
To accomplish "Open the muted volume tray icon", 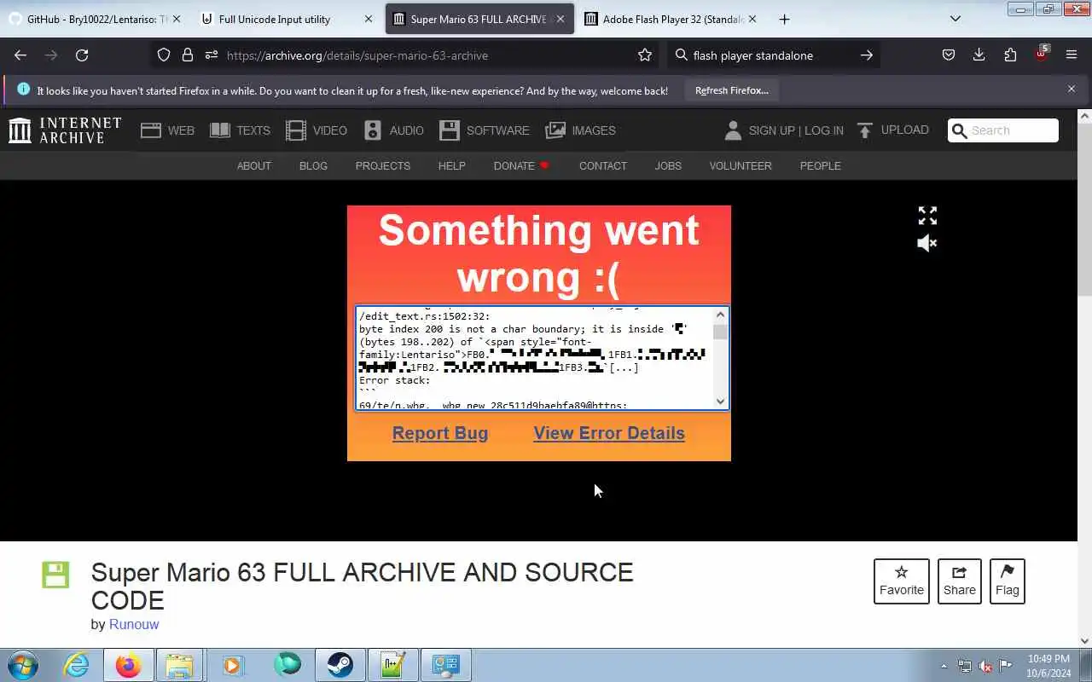I will point(985,666).
